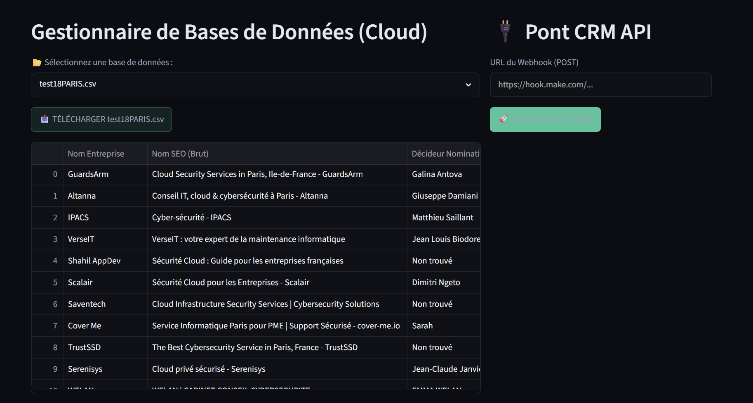This screenshot has width=753, height=403.
Task: Click cell Cloud privé sécurisé - Serenisys
Action: tap(277, 369)
